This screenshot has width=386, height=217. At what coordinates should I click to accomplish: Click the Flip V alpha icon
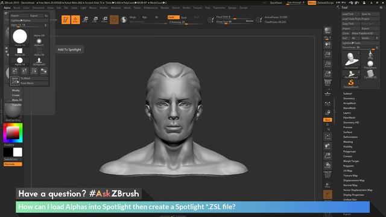pyautogui.click(x=24, y=71)
